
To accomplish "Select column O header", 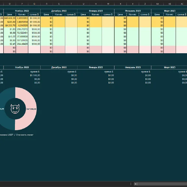I will (10, 4).
